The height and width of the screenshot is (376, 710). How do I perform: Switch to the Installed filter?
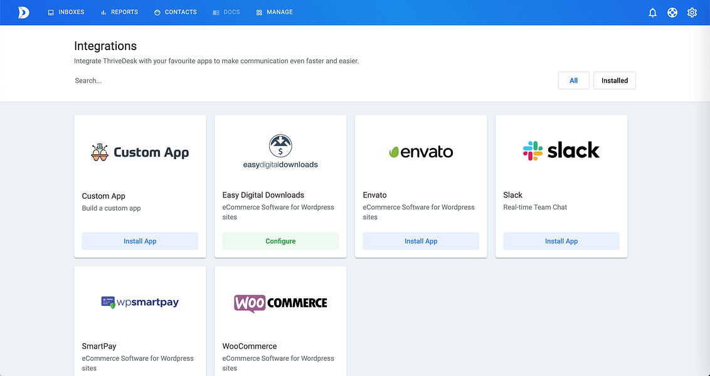click(x=614, y=80)
